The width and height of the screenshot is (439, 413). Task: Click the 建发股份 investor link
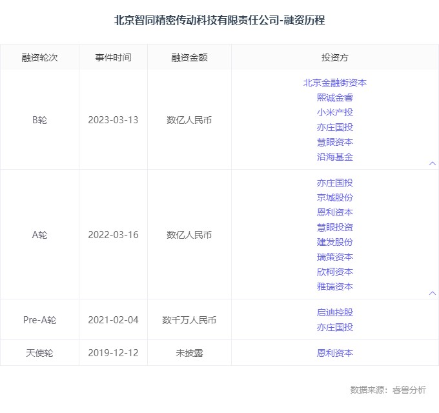tap(334, 242)
